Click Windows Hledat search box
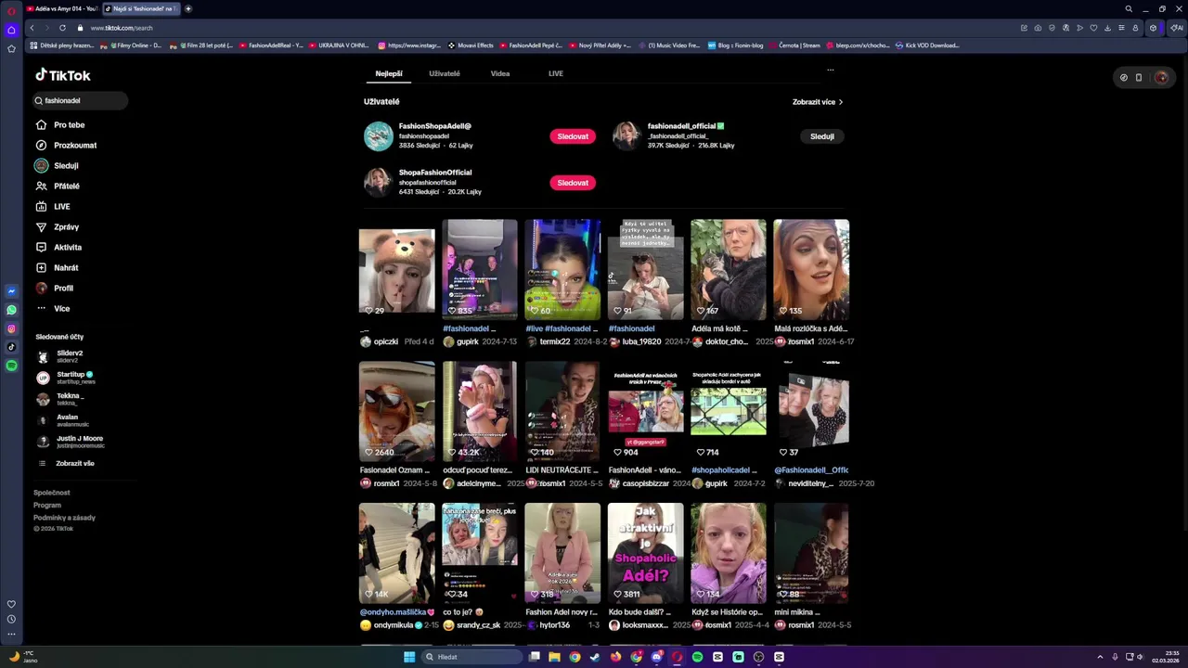 click(471, 657)
